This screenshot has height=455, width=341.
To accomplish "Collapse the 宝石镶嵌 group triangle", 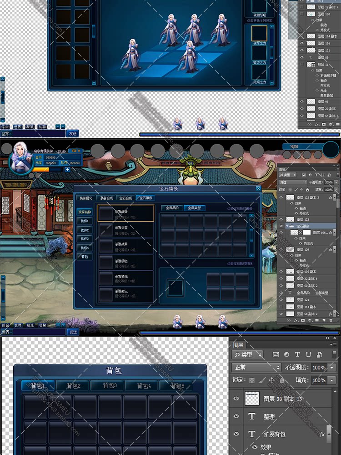I will (x=287, y=226).
